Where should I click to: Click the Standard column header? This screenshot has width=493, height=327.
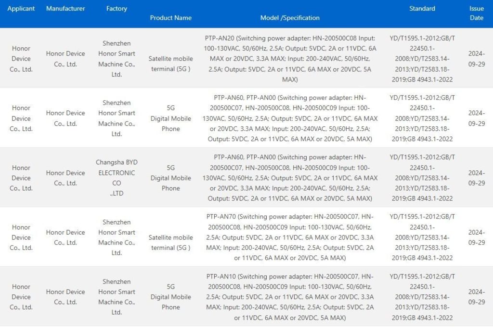click(422, 9)
